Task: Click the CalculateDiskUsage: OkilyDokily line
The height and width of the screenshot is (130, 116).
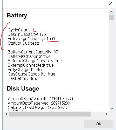Action: point(38,107)
